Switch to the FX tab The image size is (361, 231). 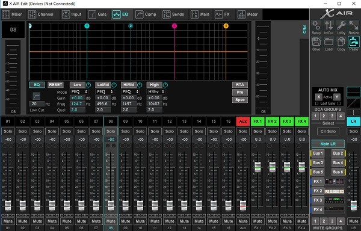[x=223, y=14]
